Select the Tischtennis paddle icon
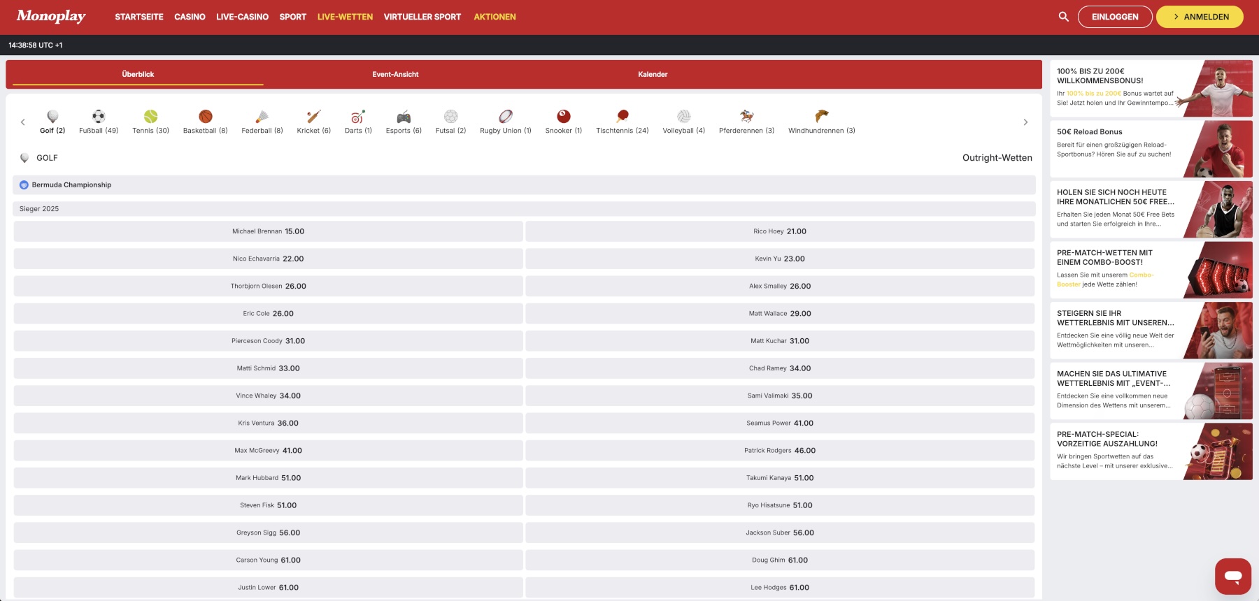This screenshot has height=601, width=1259. point(623,117)
